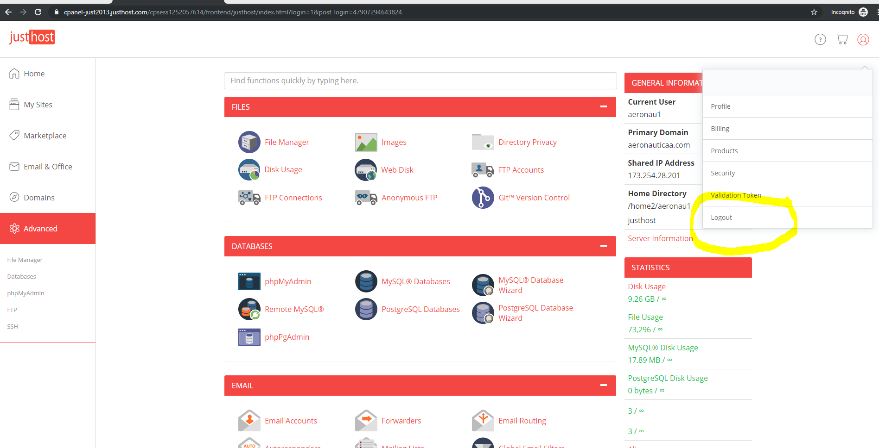Open the File Manager icon
The image size is (879, 448).
(249, 142)
